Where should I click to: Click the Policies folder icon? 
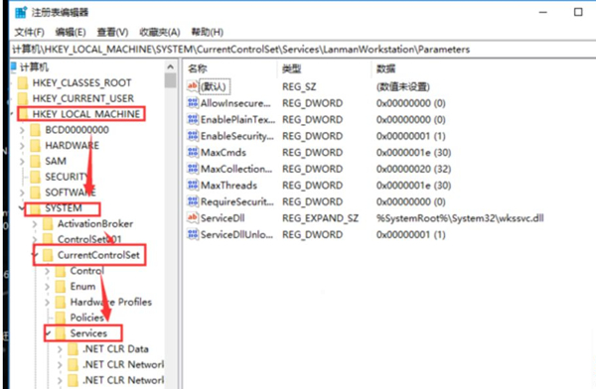pyautogui.click(x=61, y=318)
